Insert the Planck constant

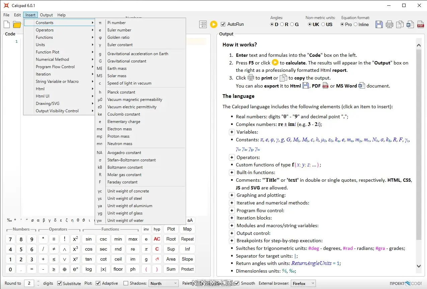pyautogui.click(x=140, y=92)
